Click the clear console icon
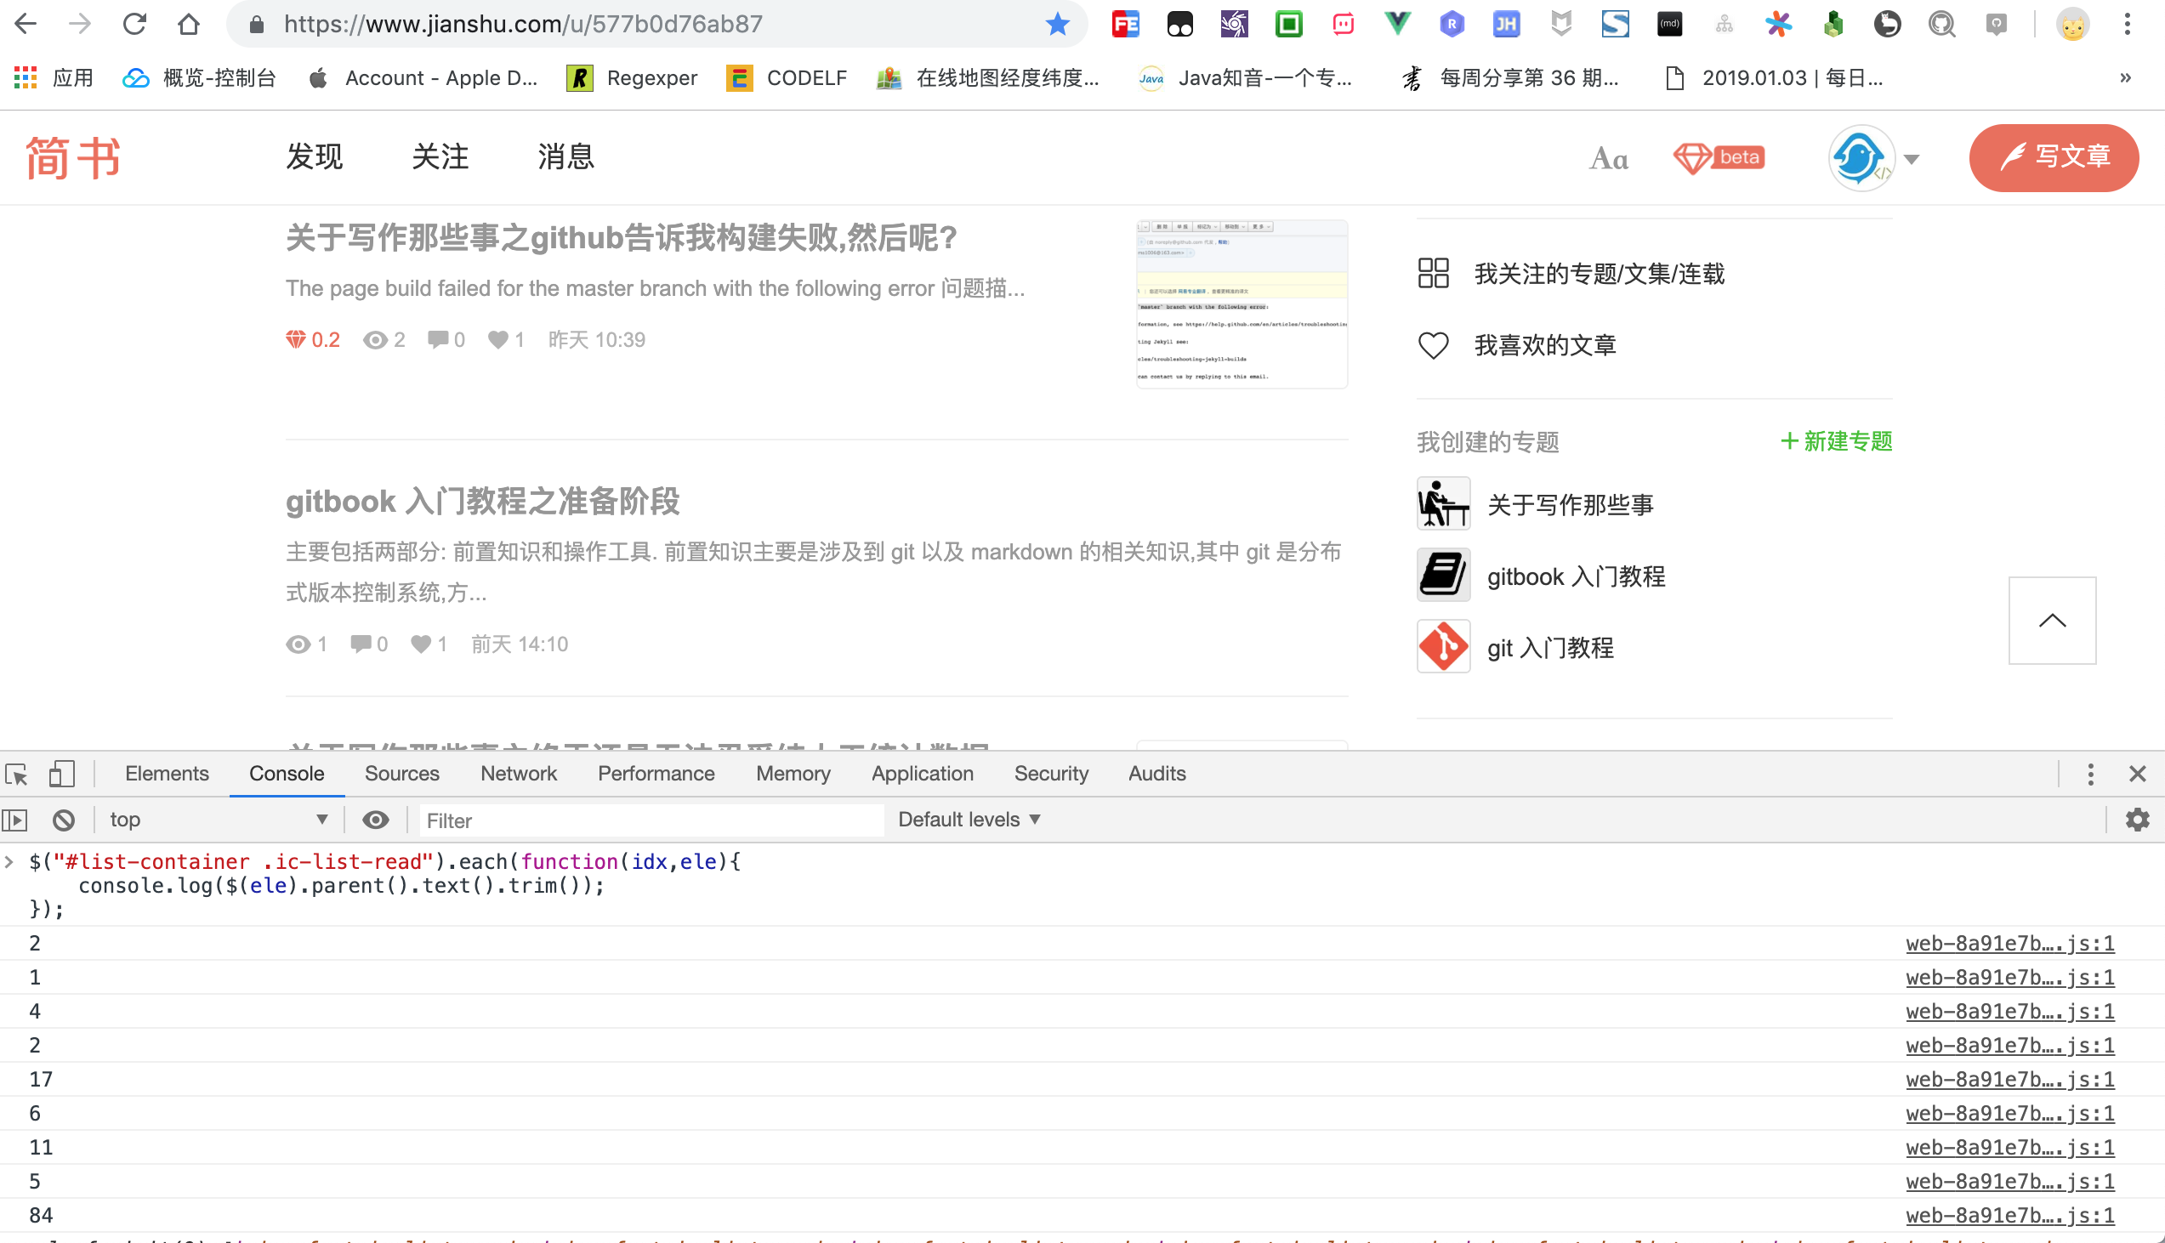Screen dimensions: 2165x1243 click(x=64, y=820)
